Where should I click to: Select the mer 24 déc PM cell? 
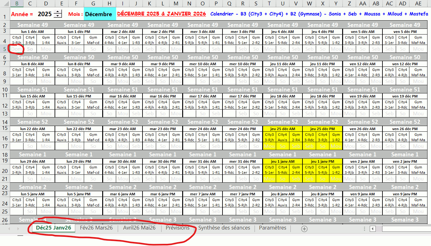pyautogui.click(x=242, y=129)
